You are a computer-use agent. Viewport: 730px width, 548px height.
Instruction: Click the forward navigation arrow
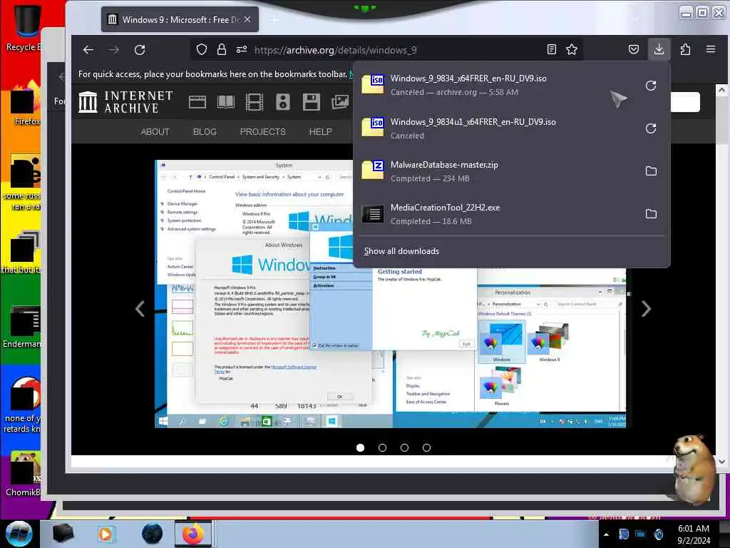pos(114,50)
